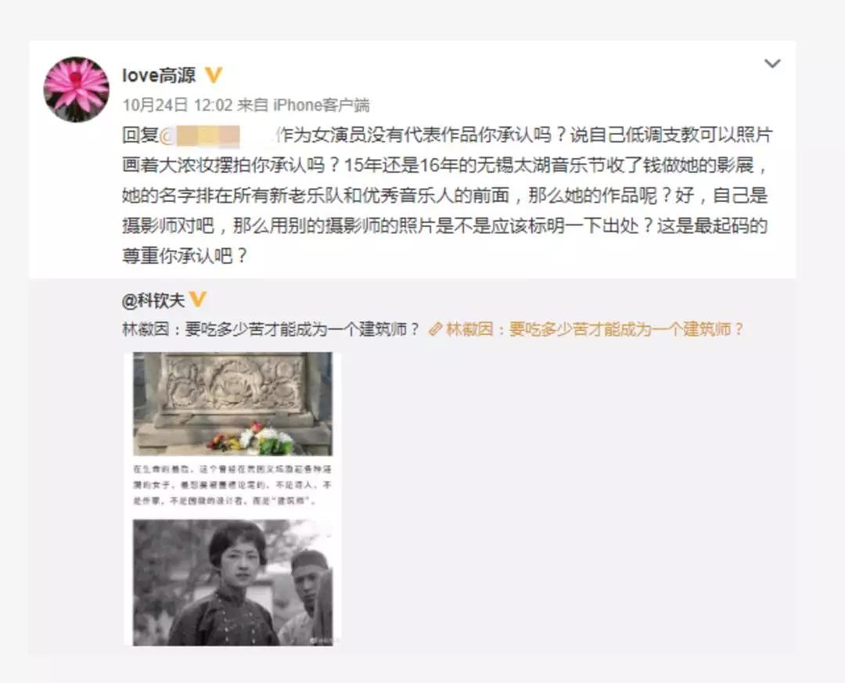Click the gold verified badge beside love高源
Screen dimensions: 845x683
tap(214, 75)
